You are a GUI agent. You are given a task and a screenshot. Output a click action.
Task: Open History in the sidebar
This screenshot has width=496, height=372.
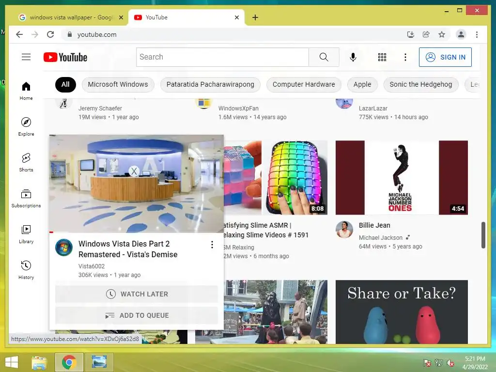point(26,270)
